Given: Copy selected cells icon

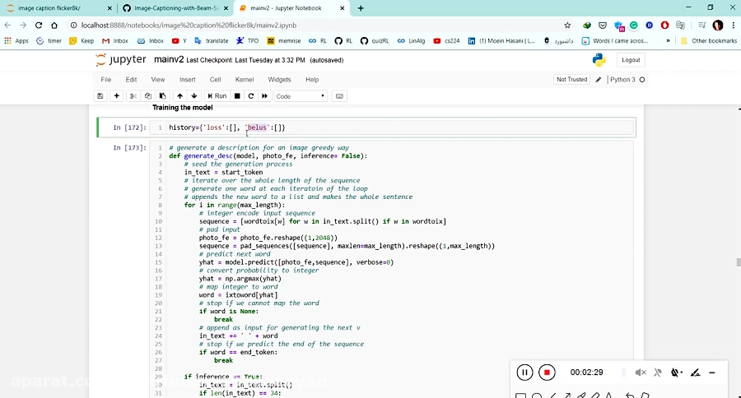Looking at the screenshot, I should pyautogui.click(x=148, y=96).
